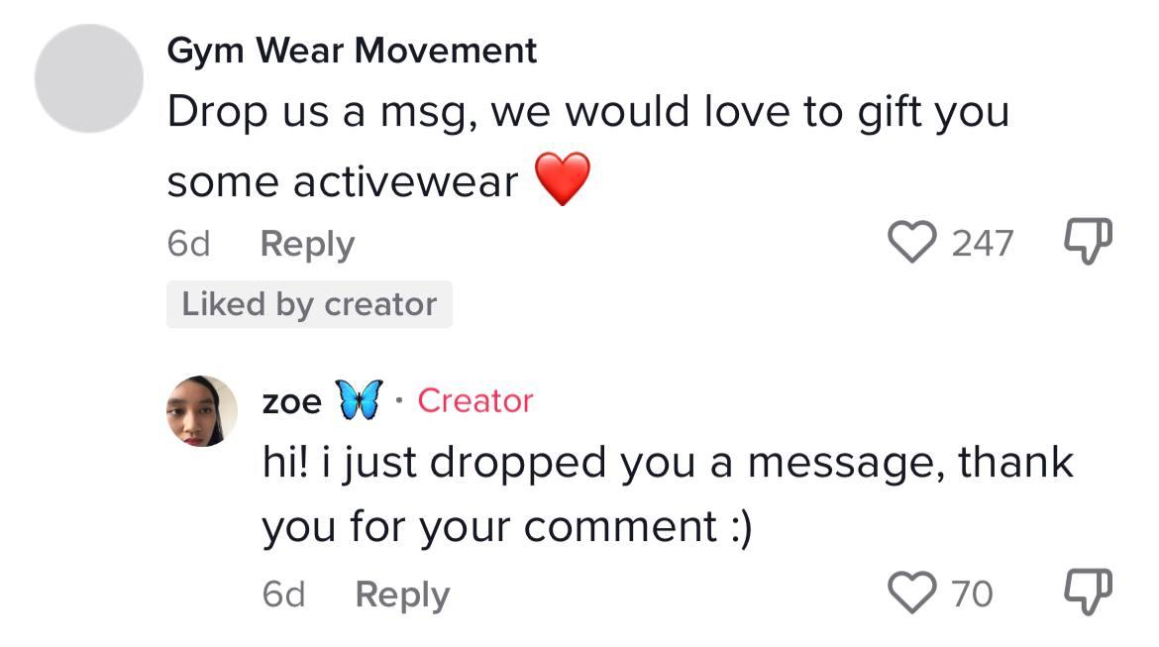Open Gym Wear Movement's gray profile avatar
Screen dimensions: 1159x647
(89, 78)
